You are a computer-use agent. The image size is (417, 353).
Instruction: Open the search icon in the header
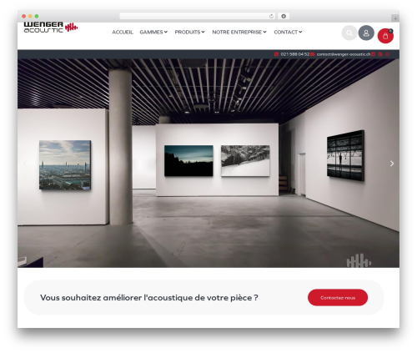click(x=349, y=33)
